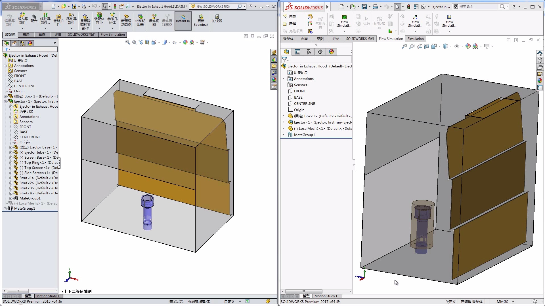Image resolution: width=545 pixels, height=306 pixels.
Task: Take a snapshot with 拍快照 tool
Action: click(x=218, y=20)
